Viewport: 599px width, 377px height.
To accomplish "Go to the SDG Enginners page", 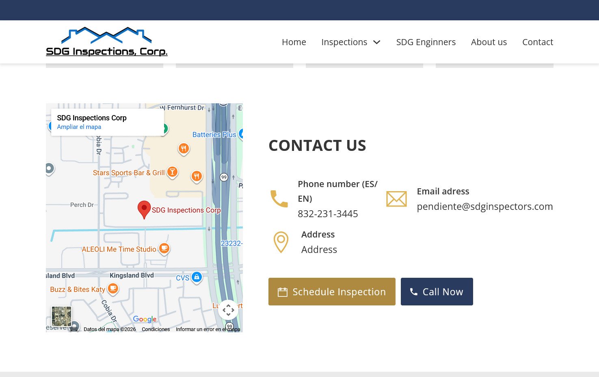I will (x=426, y=42).
